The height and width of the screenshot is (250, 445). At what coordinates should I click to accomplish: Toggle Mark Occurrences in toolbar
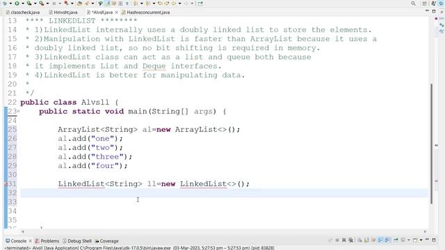click(107, 3)
